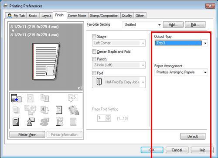
Task: Click the grayed scattered collate sheets icon
Action: [x=30, y=110]
